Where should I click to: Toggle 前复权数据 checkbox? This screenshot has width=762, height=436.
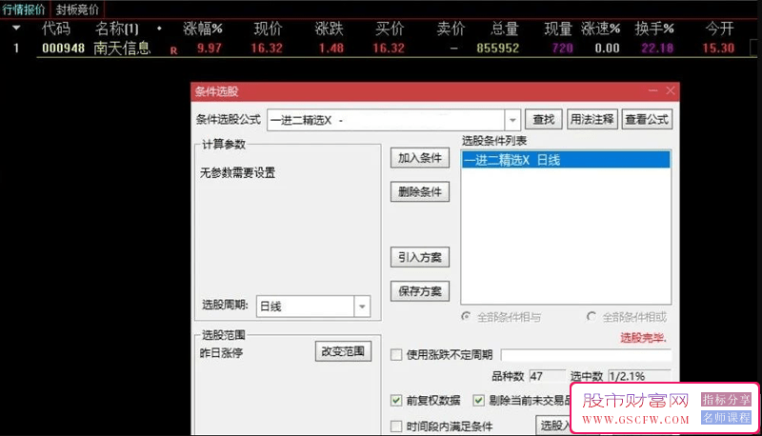pos(396,400)
